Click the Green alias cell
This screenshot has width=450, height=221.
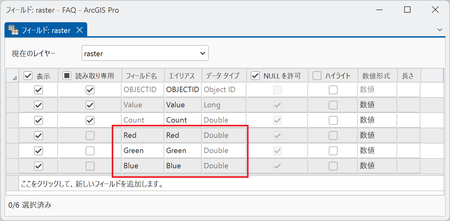point(183,151)
